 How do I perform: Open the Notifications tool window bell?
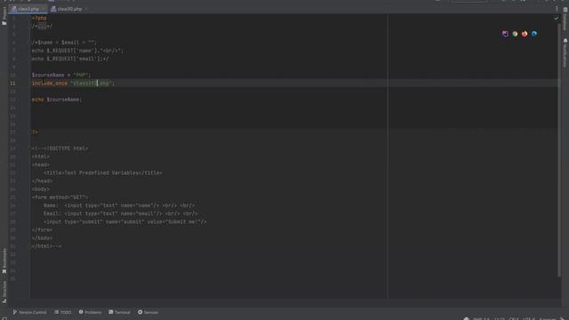(565, 52)
